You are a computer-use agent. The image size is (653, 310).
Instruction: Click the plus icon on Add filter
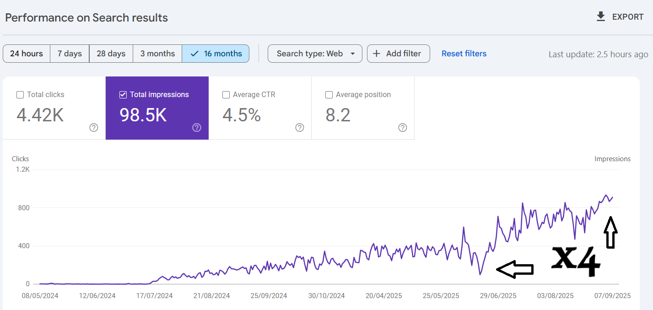pos(377,54)
